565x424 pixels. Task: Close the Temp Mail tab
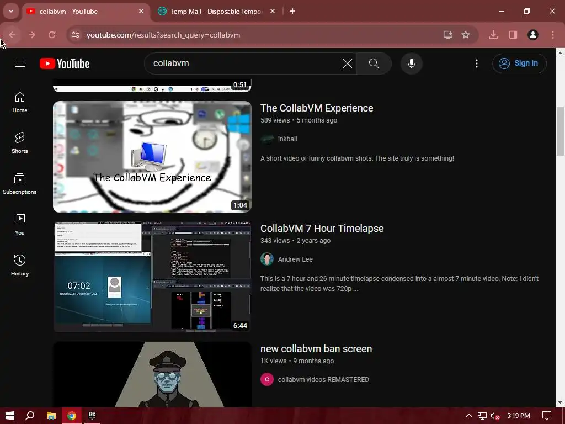point(273,11)
